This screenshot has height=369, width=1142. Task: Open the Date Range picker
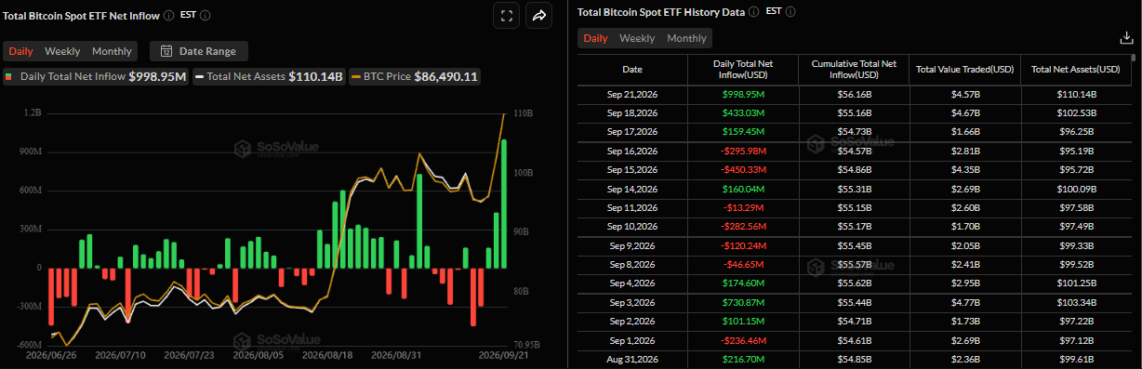coord(198,51)
